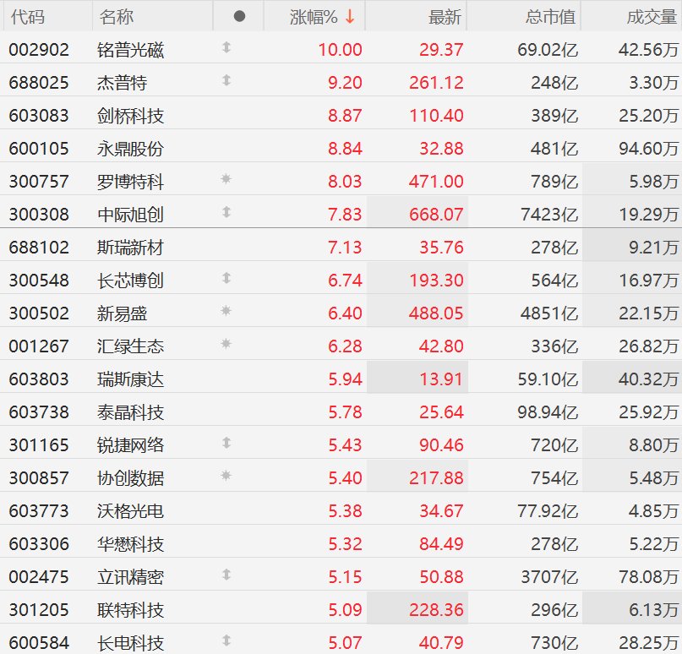Select stock code 002475
Screen dimensions: 682x654
pyautogui.click(x=39, y=577)
